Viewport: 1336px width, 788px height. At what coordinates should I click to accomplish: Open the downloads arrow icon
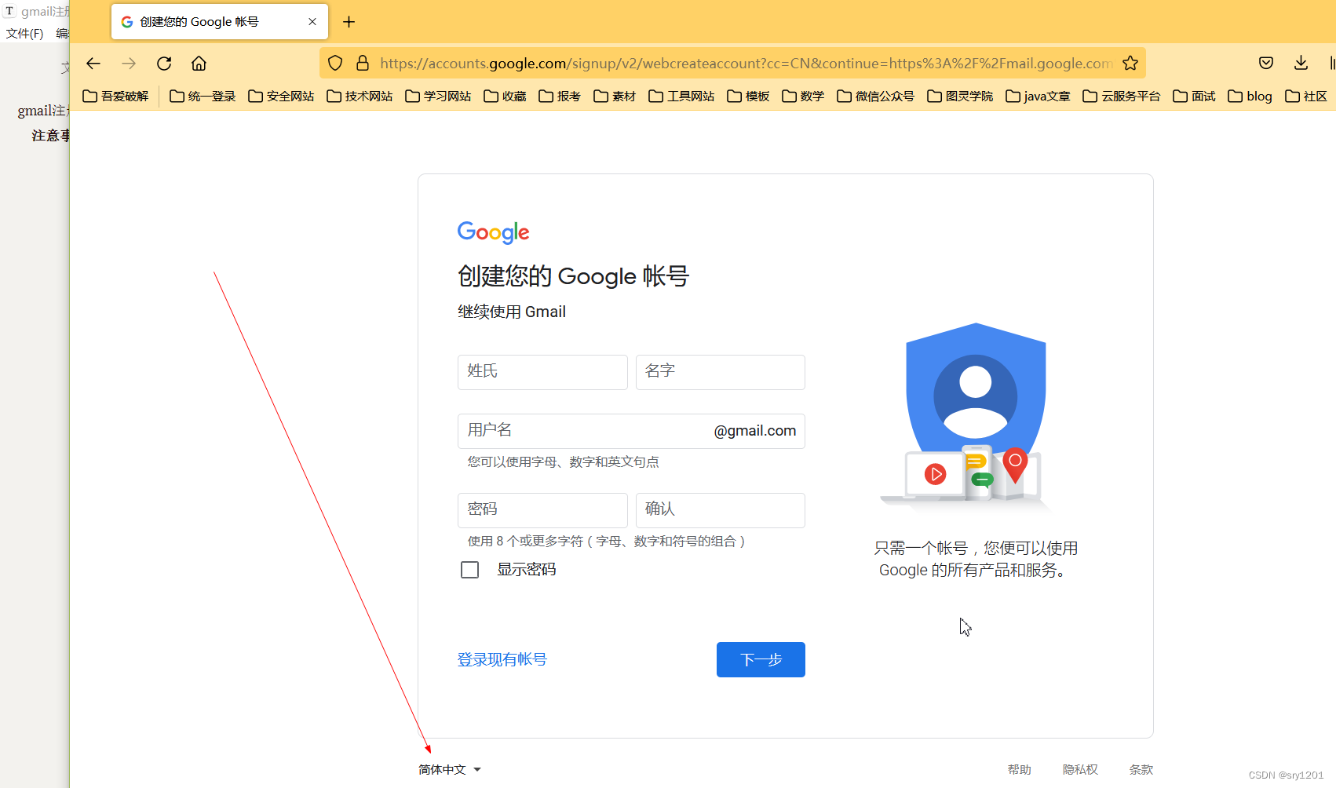[x=1301, y=64]
